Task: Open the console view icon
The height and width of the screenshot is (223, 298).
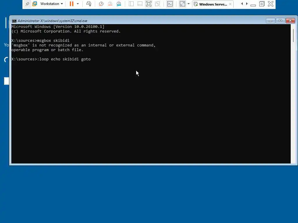Action: tap(170, 4)
